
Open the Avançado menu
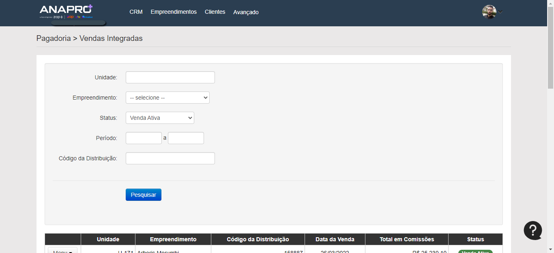[246, 12]
